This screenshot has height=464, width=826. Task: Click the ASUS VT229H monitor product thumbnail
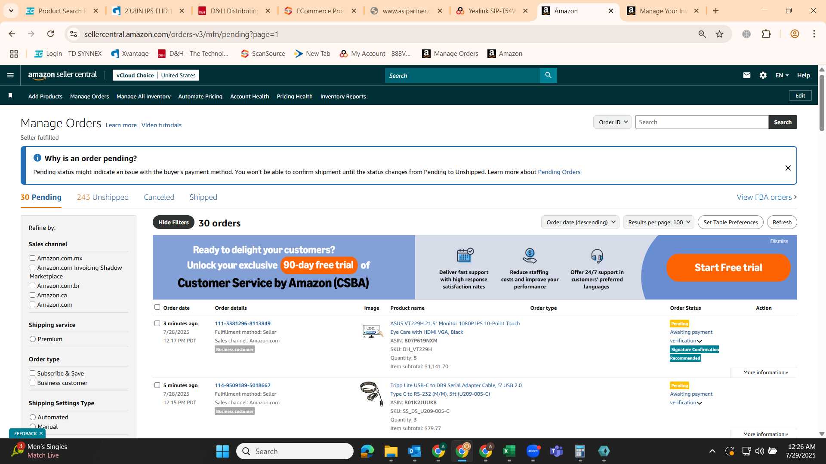pyautogui.click(x=372, y=331)
